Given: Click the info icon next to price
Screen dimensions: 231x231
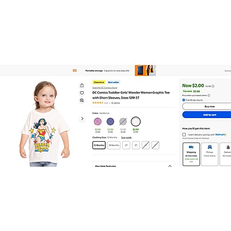Looking at the screenshot, I should coord(213,86).
